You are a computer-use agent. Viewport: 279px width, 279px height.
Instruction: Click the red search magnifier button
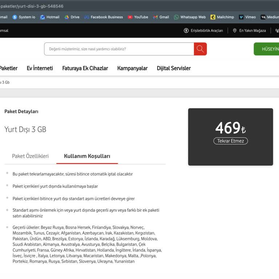point(200,49)
